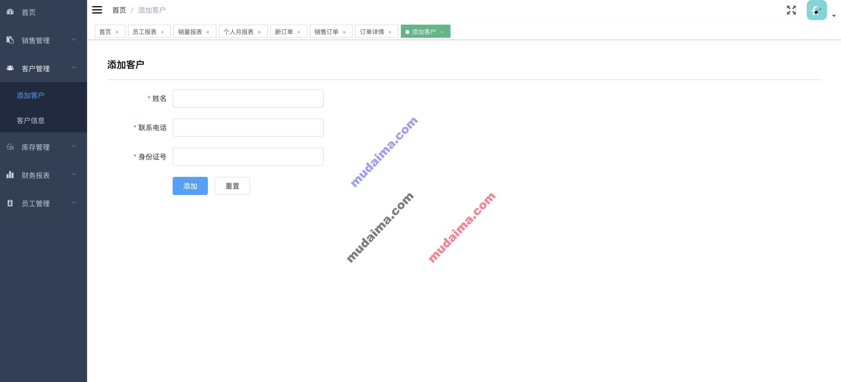Click the 客户管理 people icon
841x382 pixels.
click(10, 68)
